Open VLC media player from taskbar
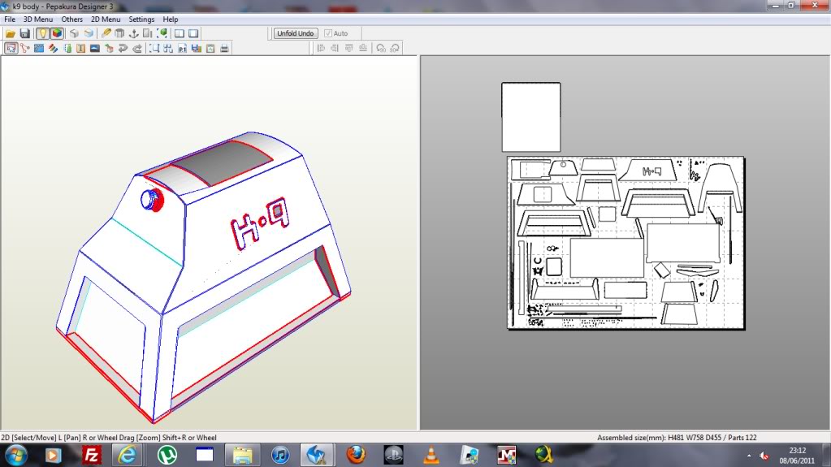This screenshot has width=831, height=467. coord(431,456)
